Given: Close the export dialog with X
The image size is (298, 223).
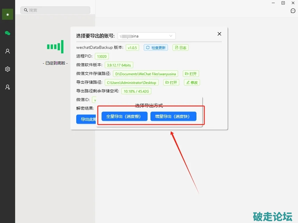Looking at the screenshot, I should [x=219, y=34].
